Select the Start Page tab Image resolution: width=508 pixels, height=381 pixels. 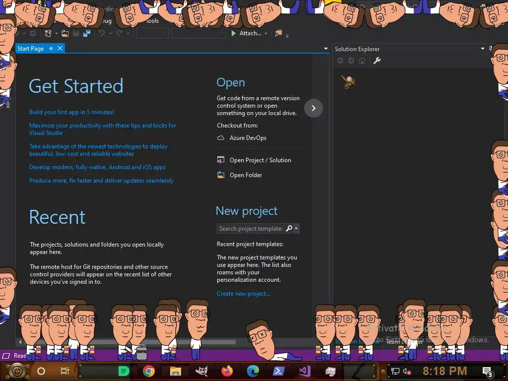(30, 48)
